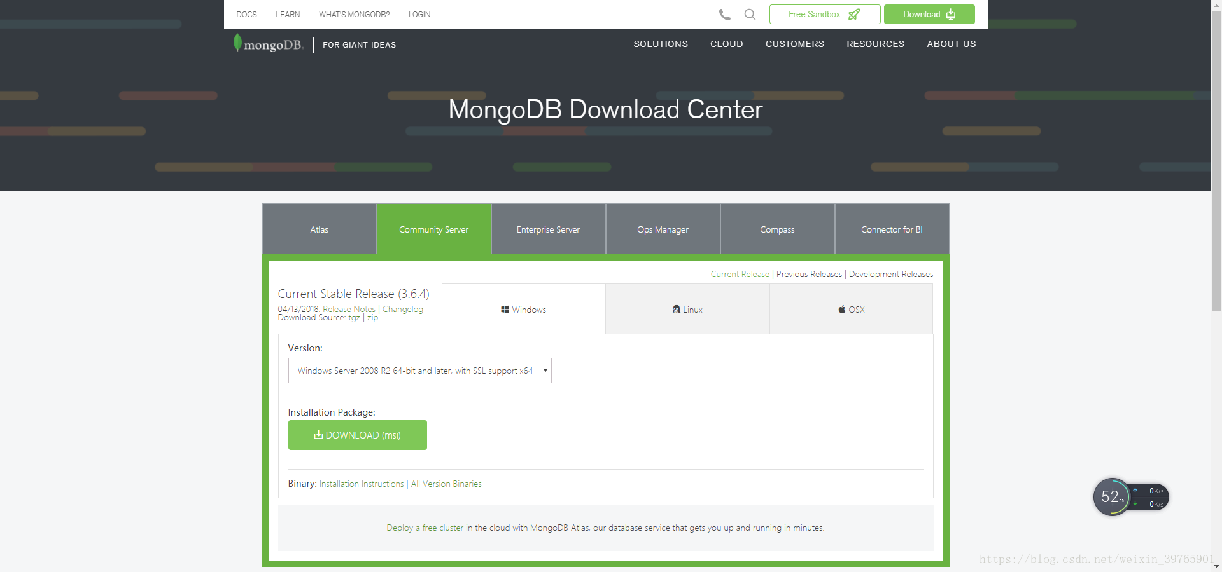View Previous Releases

(809, 274)
